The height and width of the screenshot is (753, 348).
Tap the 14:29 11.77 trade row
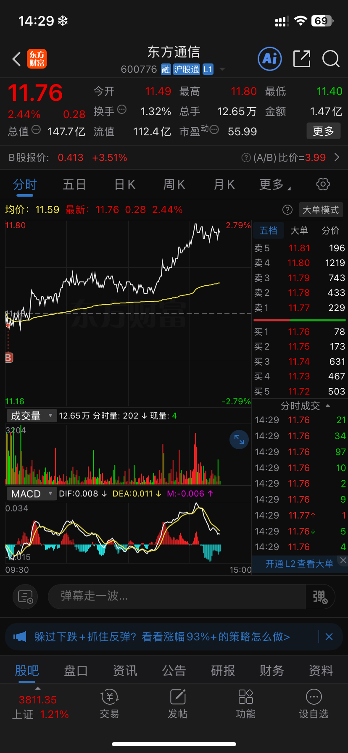(x=300, y=516)
